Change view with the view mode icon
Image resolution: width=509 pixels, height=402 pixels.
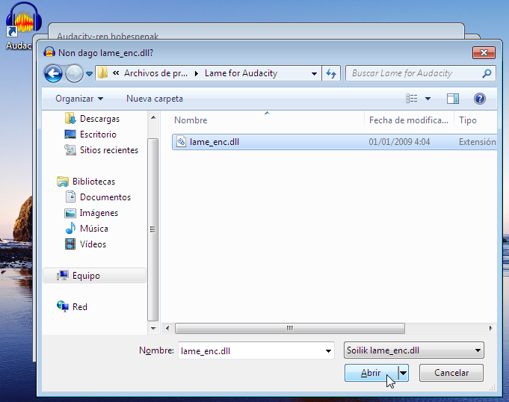coord(412,99)
